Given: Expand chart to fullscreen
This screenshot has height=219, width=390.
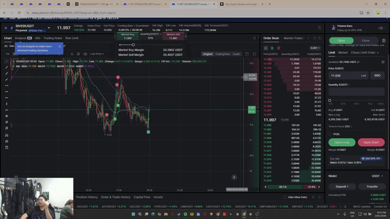Looking at the screenshot, I should click(254, 54).
